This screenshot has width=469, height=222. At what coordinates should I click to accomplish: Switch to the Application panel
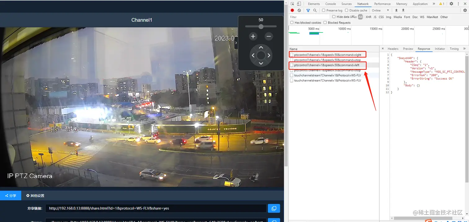coord(420,4)
